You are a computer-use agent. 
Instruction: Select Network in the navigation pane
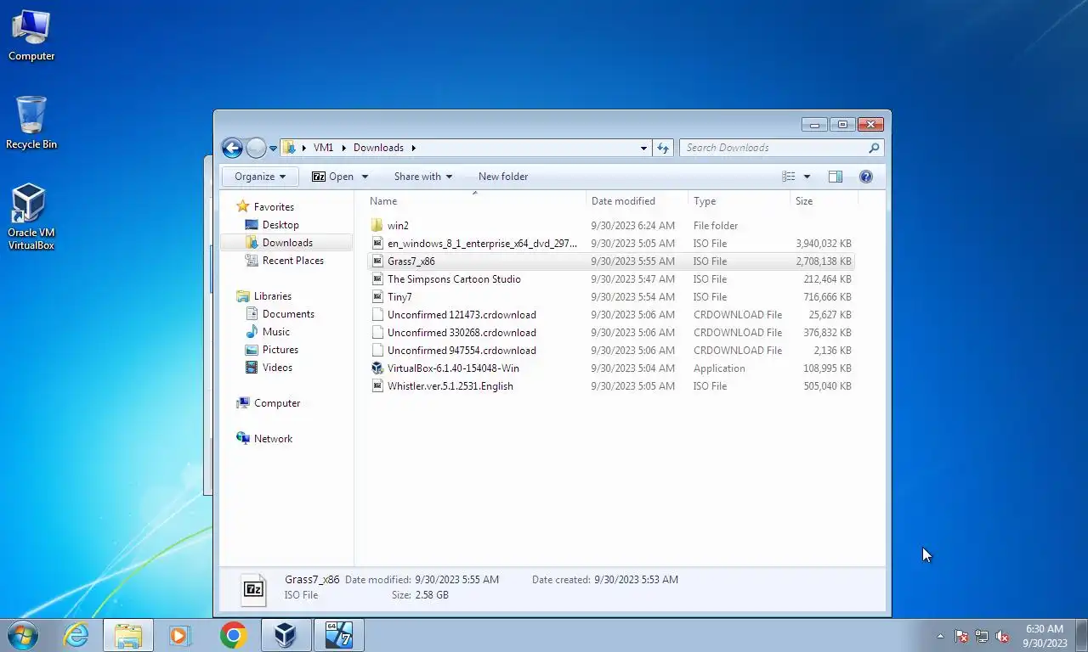coord(273,439)
